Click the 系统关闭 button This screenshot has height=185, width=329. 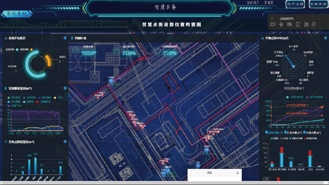(318, 4)
